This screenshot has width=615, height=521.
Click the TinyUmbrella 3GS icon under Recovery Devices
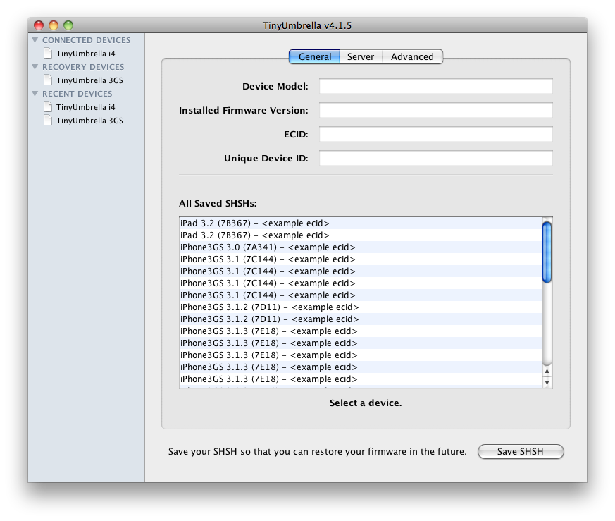(48, 80)
